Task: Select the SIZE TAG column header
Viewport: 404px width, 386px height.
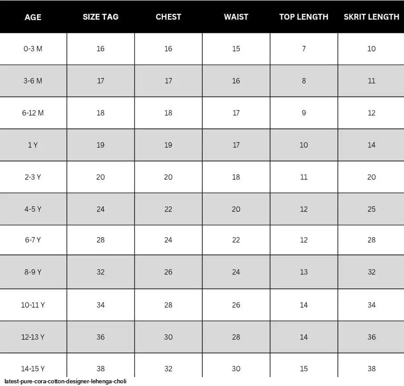Action: tap(100, 17)
